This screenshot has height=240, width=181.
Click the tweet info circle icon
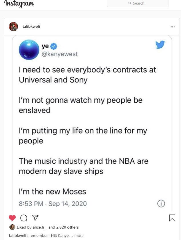point(161,204)
